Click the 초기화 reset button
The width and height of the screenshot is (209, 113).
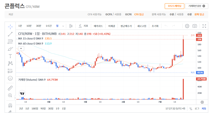point(155,26)
